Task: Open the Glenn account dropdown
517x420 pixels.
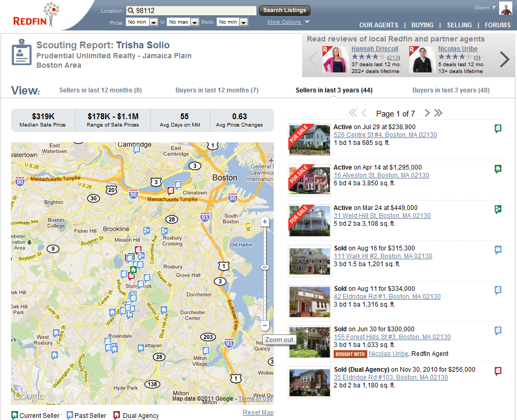Action: (485, 7)
